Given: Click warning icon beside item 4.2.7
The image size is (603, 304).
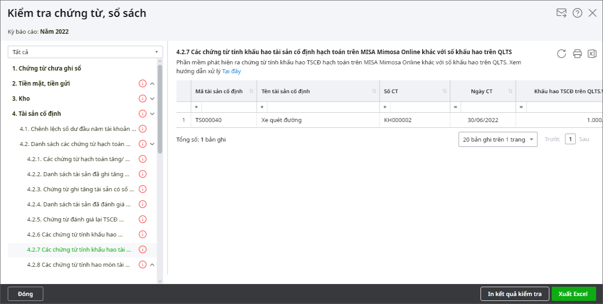Looking at the screenshot, I should coord(142,249).
